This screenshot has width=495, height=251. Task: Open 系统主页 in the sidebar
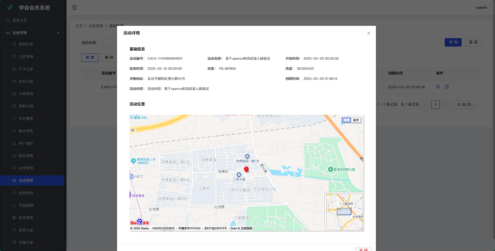[x=32, y=20]
